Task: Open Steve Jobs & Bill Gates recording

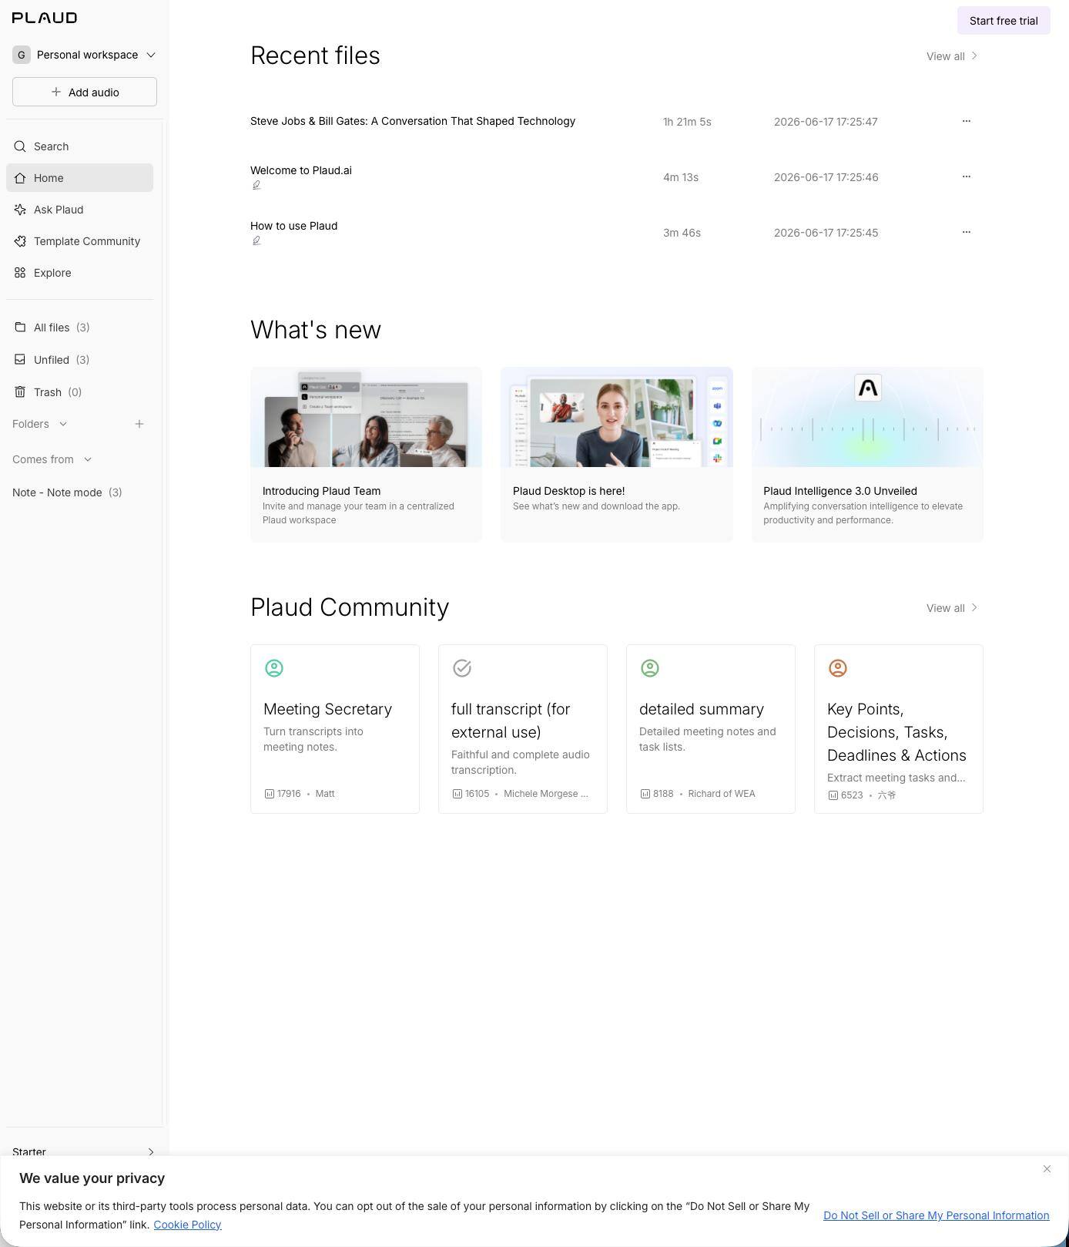Action: tap(413, 121)
